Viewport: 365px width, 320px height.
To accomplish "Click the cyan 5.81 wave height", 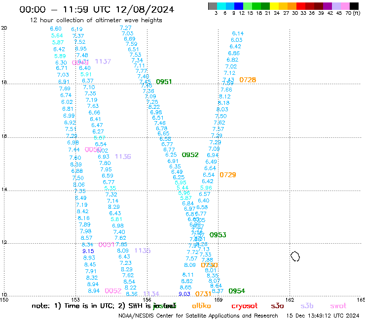I will [116, 219].
